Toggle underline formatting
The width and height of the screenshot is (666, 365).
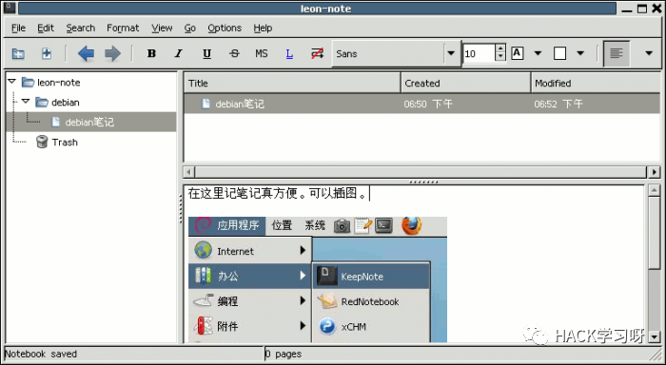[x=206, y=53]
